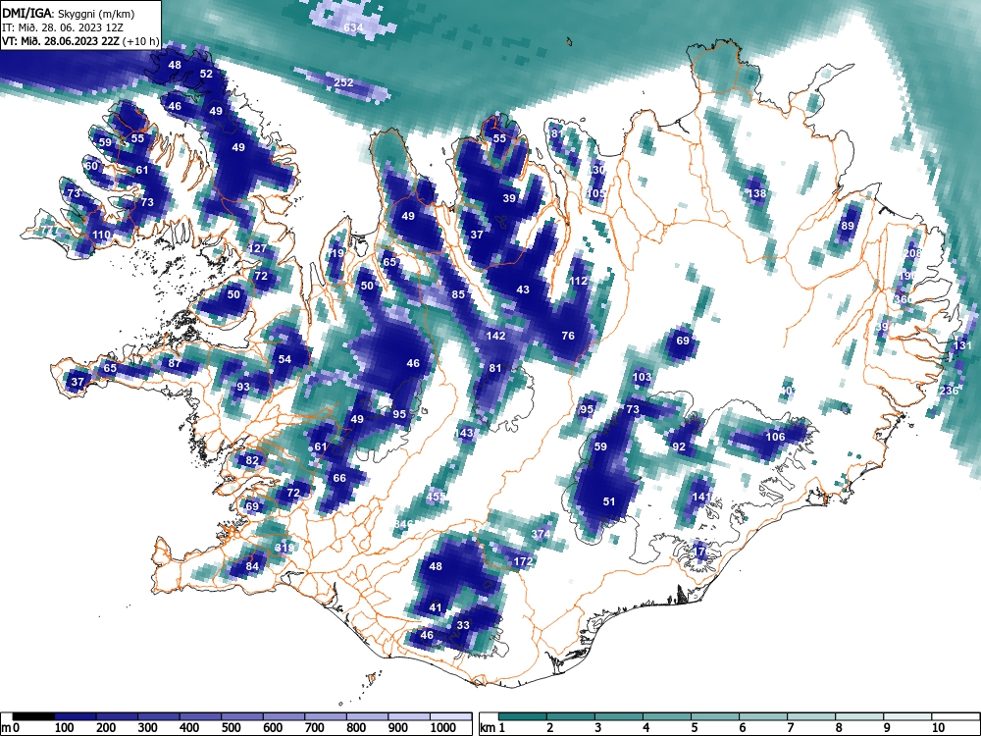Click the 82 visibility label in the west

251,460
